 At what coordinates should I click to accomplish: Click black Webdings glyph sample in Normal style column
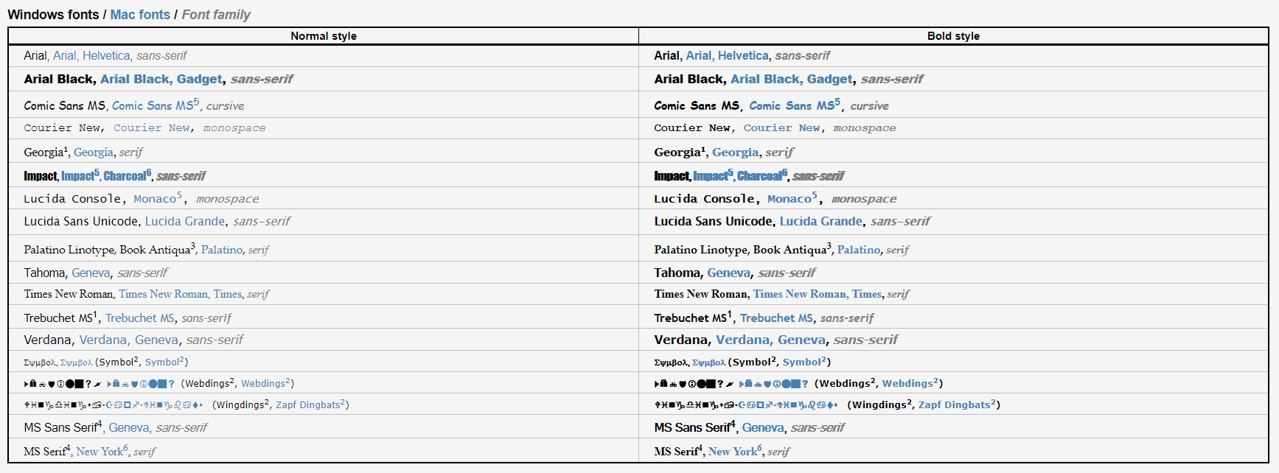[x=63, y=384]
